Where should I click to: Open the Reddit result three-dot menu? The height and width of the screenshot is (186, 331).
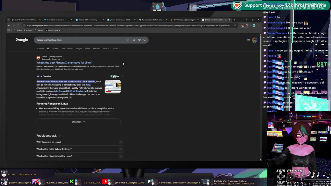(x=64, y=59)
